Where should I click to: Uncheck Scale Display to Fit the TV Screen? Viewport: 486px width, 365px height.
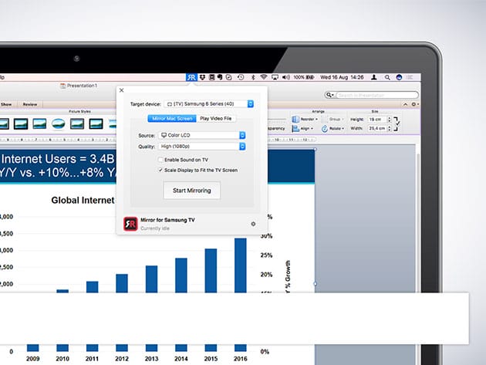click(x=160, y=169)
